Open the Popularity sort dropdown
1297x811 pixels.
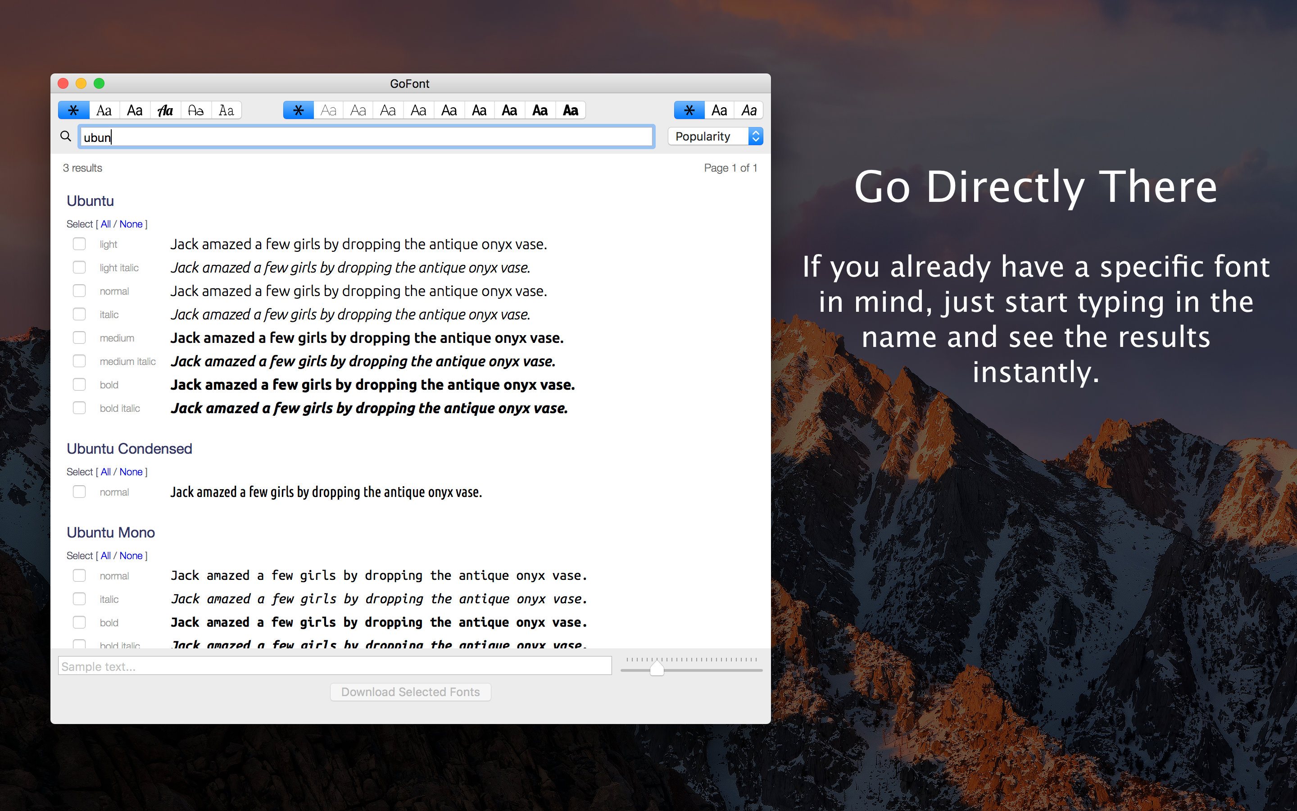(x=715, y=136)
